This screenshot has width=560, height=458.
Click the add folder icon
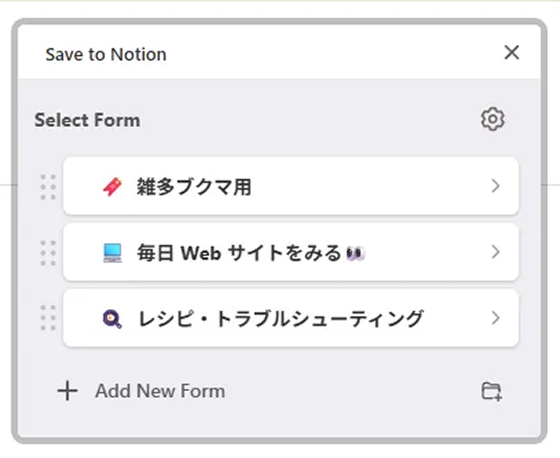[491, 391]
